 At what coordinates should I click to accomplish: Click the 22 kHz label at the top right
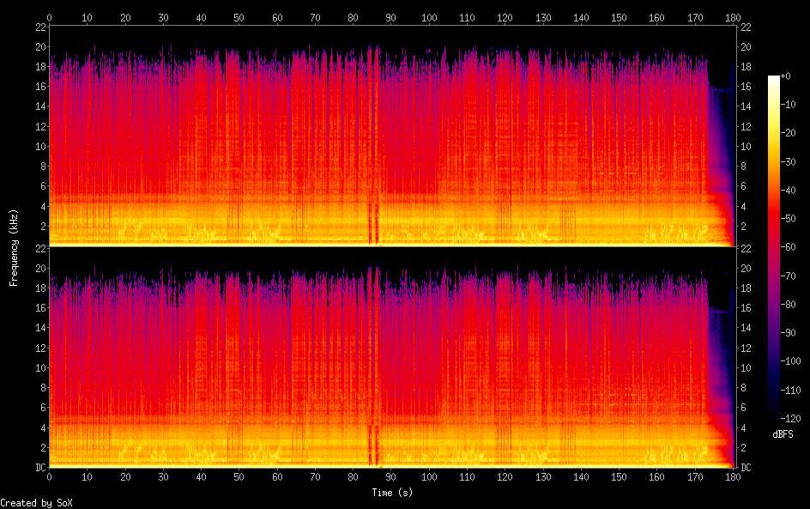745,27
